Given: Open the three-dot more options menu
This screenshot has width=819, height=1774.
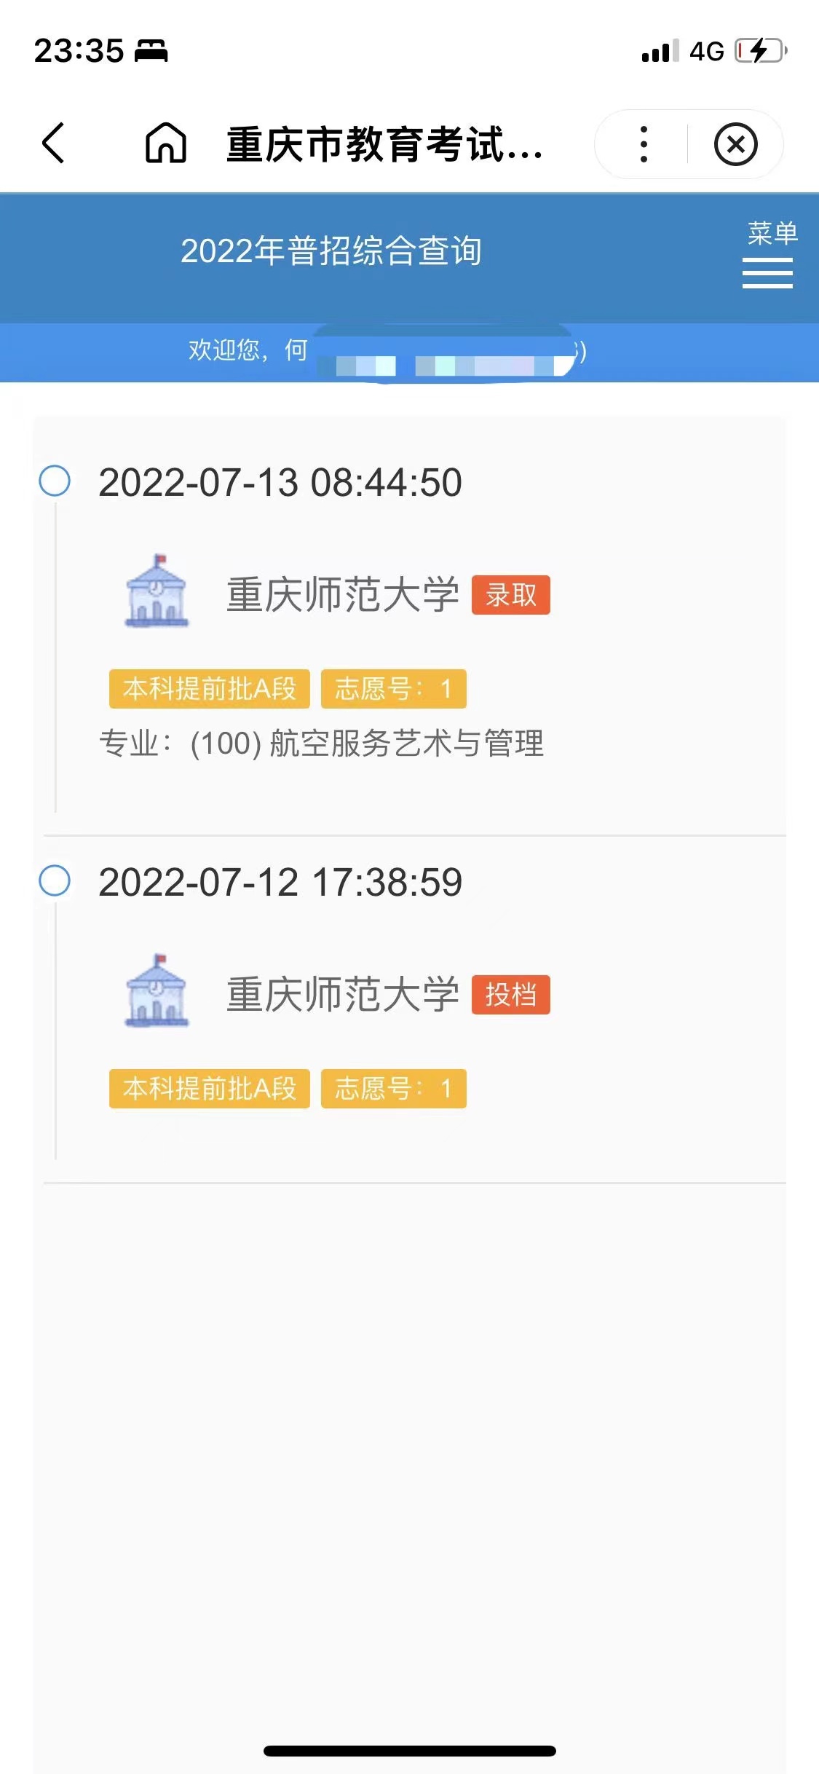Looking at the screenshot, I should coord(644,144).
